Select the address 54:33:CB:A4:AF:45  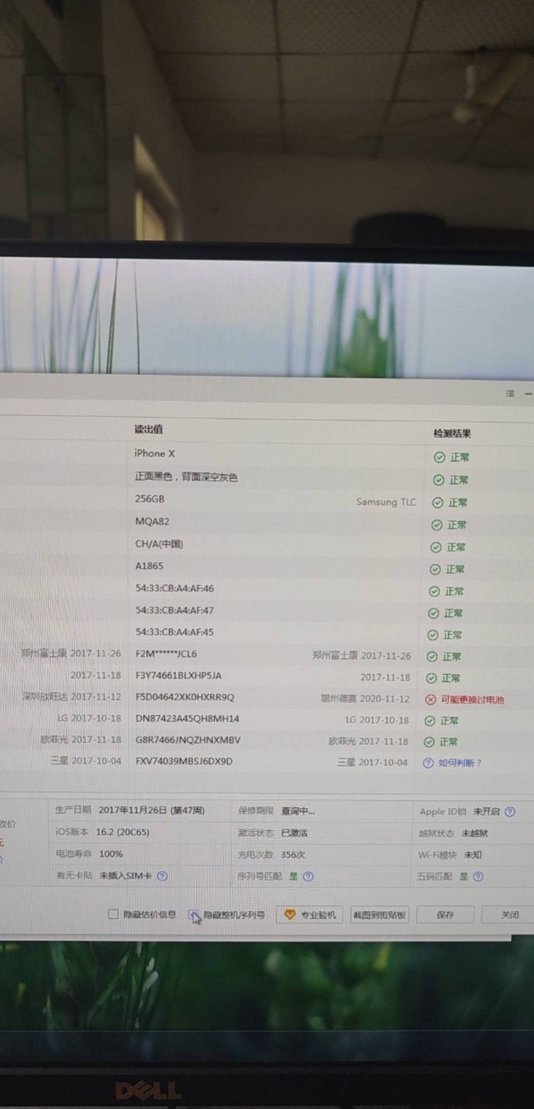click(x=175, y=632)
